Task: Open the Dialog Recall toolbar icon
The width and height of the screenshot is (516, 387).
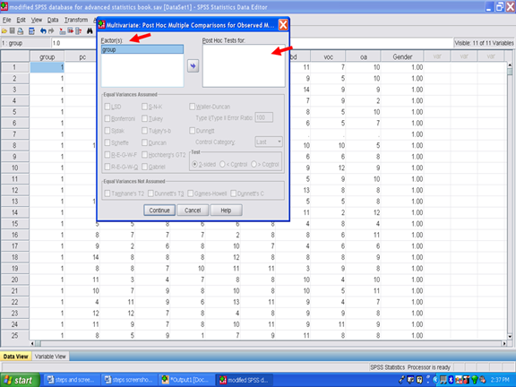Action: click(x=31, y=31)
